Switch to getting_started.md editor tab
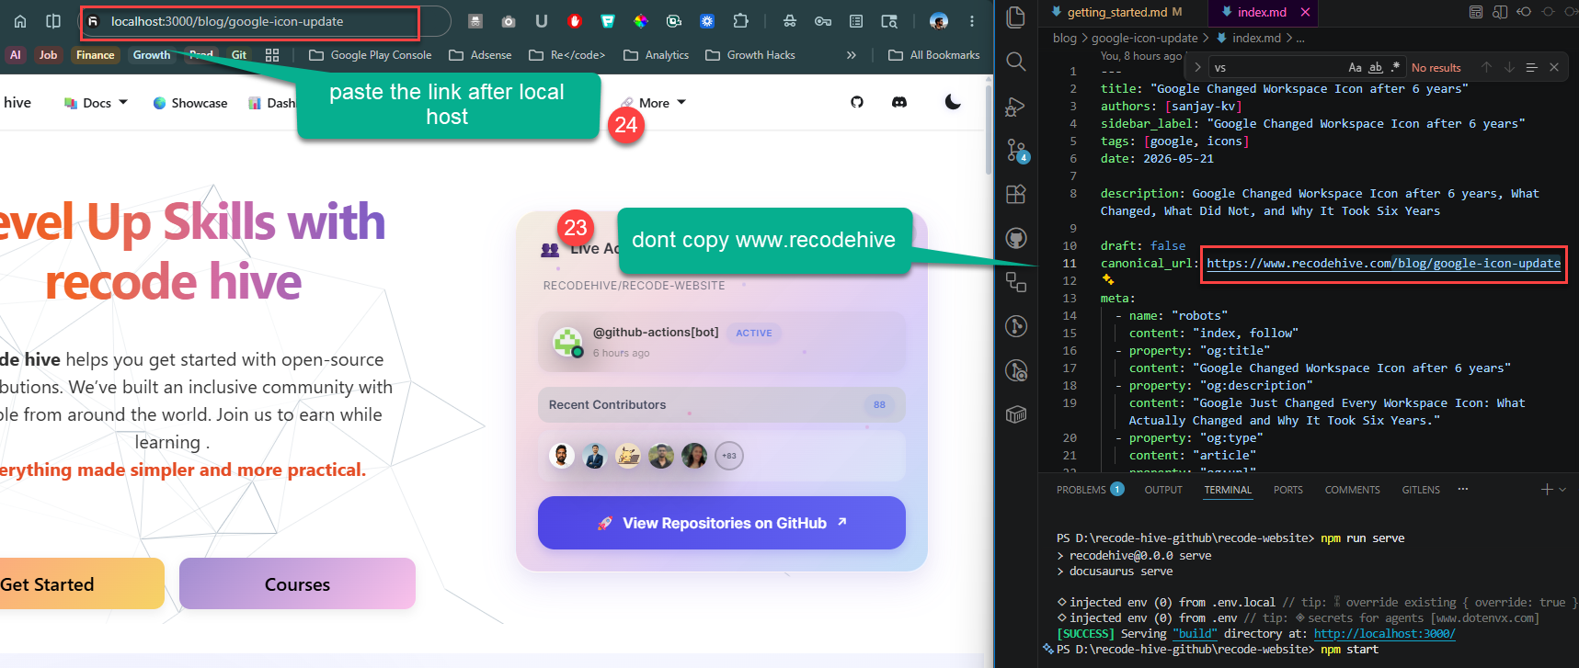Screen dimensions: 1579x668 tap(1116, 12)
